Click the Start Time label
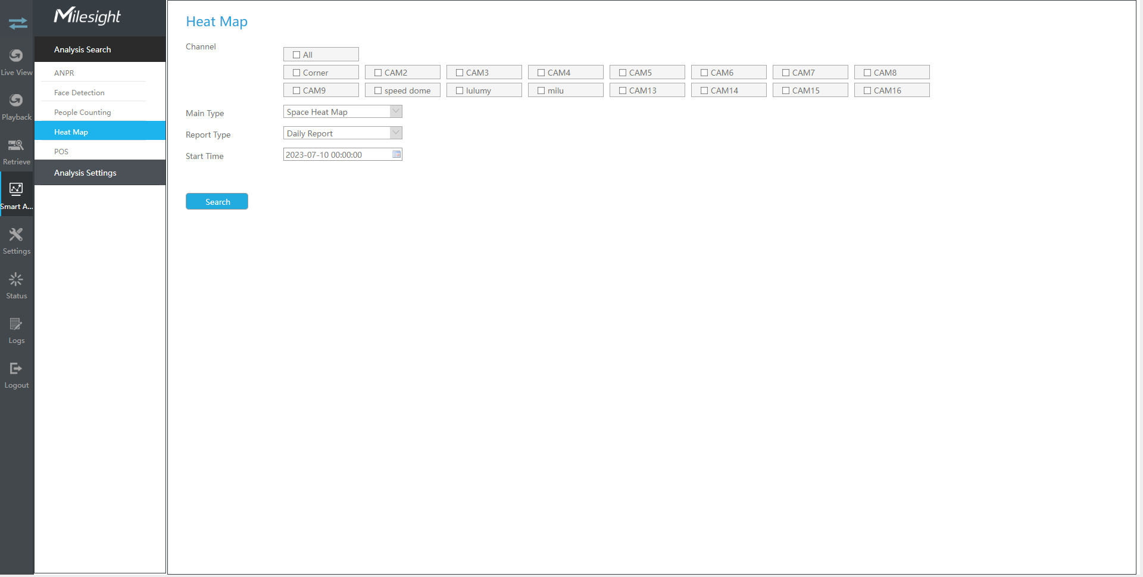This screenshot has height=577, width=1143. tap(205, 156)
